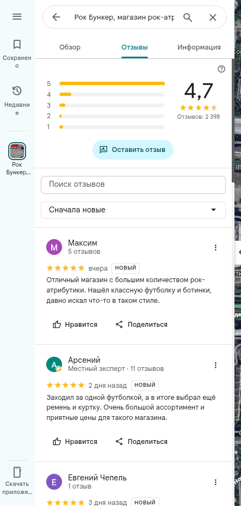Click the magnifier search icon
The image size is (241, 506).
coord(188,17)
